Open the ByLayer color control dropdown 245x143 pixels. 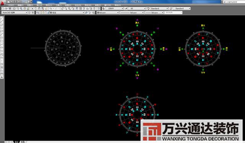tap(108, 13)
